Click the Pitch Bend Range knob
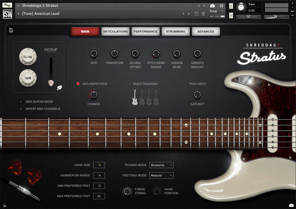Screen dimensions: 296x209 pyautogui.click(x=156, y=53)
